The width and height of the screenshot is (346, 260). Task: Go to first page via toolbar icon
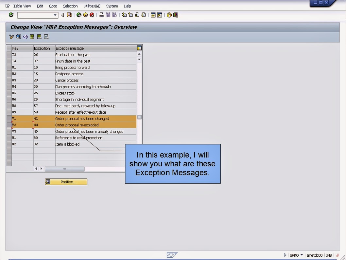[125, 15]
